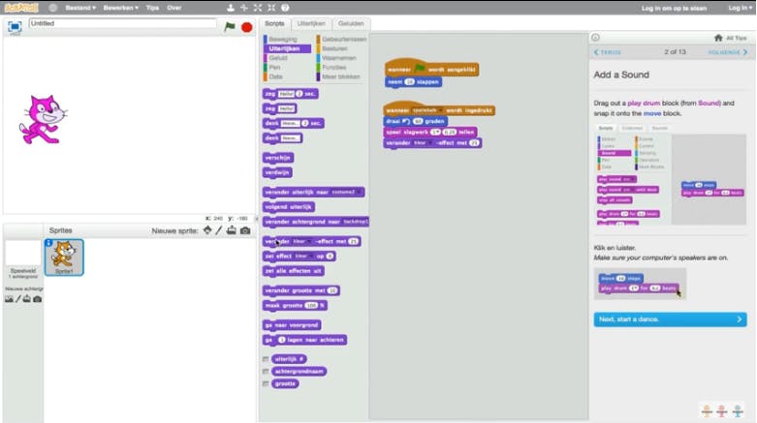Image resolution: width=757 pixels, height=423 pixels.
Task: Choose new sprite from library icon
Action: 207,230
